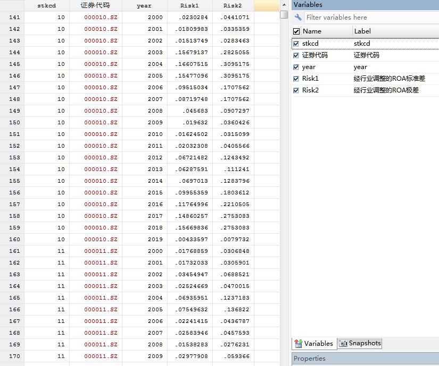
Task: Click 证券代码 cell in row 161
Action: point(95,251)
